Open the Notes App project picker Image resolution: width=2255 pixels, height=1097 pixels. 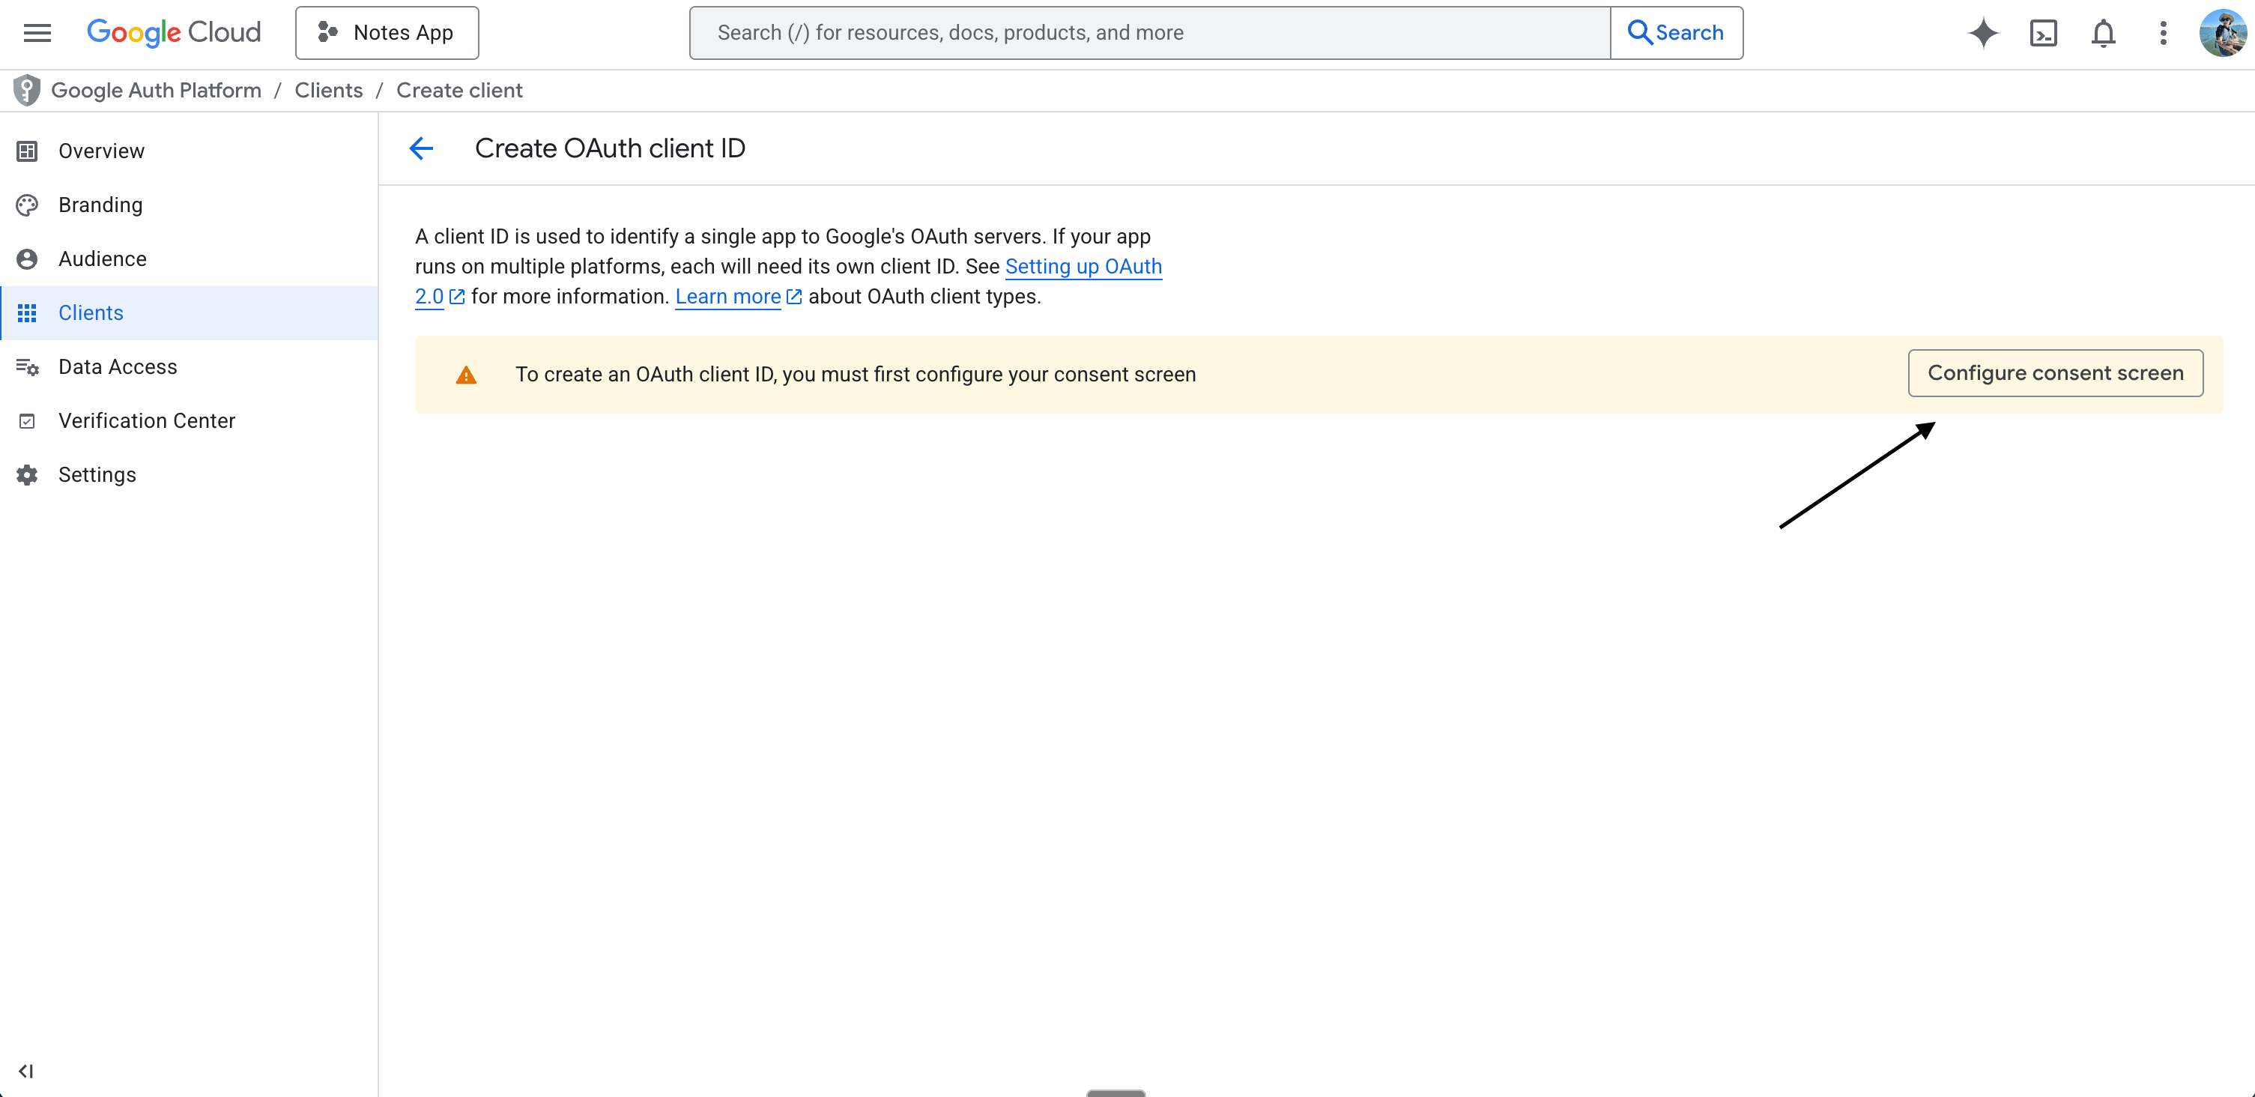click(387, 32)
